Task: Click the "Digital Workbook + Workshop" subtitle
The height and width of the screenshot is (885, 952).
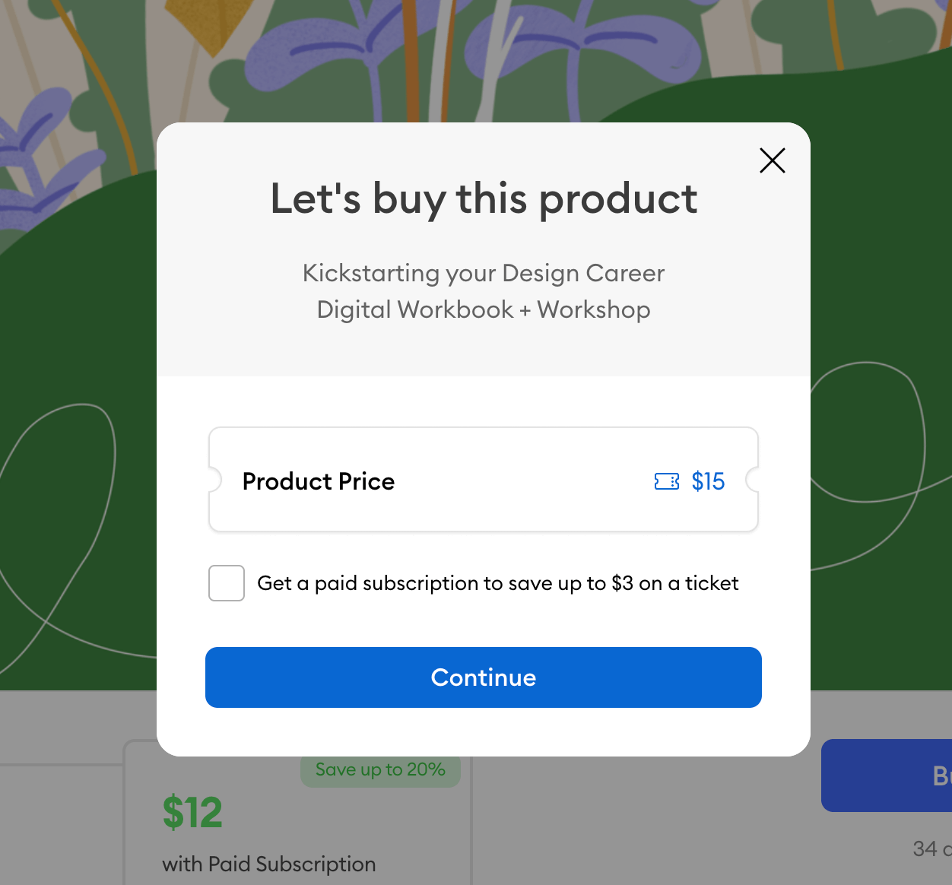Action: [484, 309]
